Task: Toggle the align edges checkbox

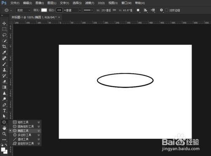Action: [x=167, y=10]
